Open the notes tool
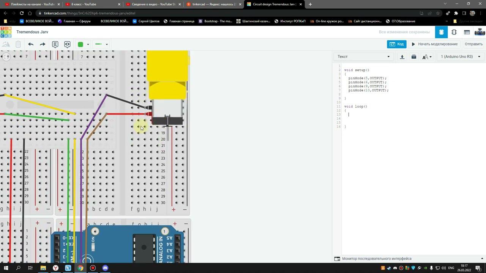 pos(55,44)
